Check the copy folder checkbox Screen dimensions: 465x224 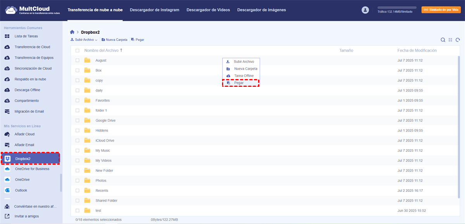77,81
